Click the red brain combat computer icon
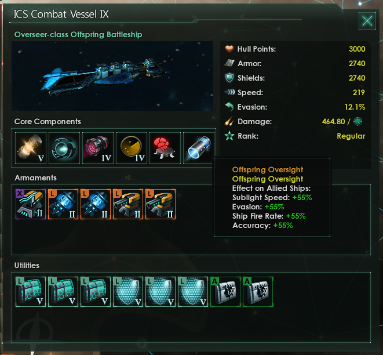The width and height of the screenshot is (383, 355). pos(165,148)
